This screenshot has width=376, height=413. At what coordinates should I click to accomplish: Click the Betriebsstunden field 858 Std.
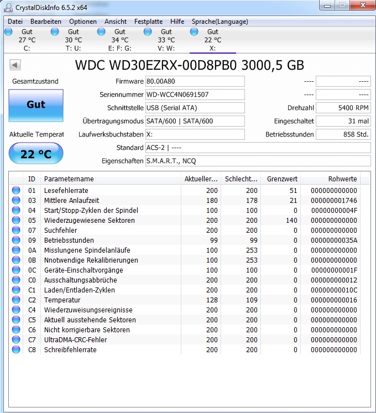343,134
